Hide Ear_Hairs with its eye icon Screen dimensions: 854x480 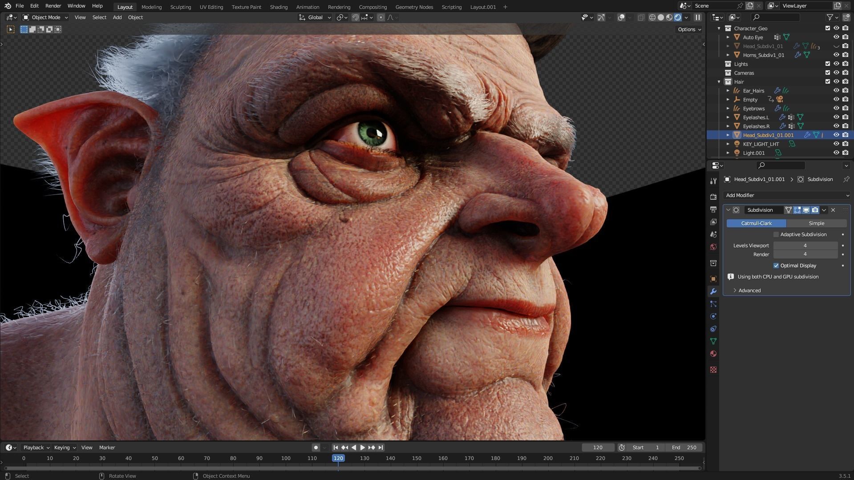tap(836, 90)
